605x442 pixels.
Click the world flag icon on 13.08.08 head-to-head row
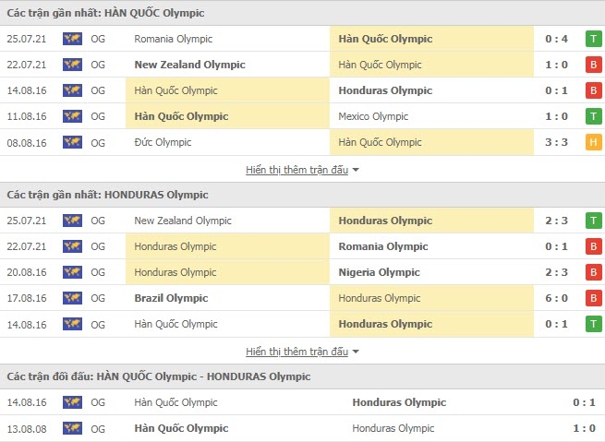click(73, 428)
